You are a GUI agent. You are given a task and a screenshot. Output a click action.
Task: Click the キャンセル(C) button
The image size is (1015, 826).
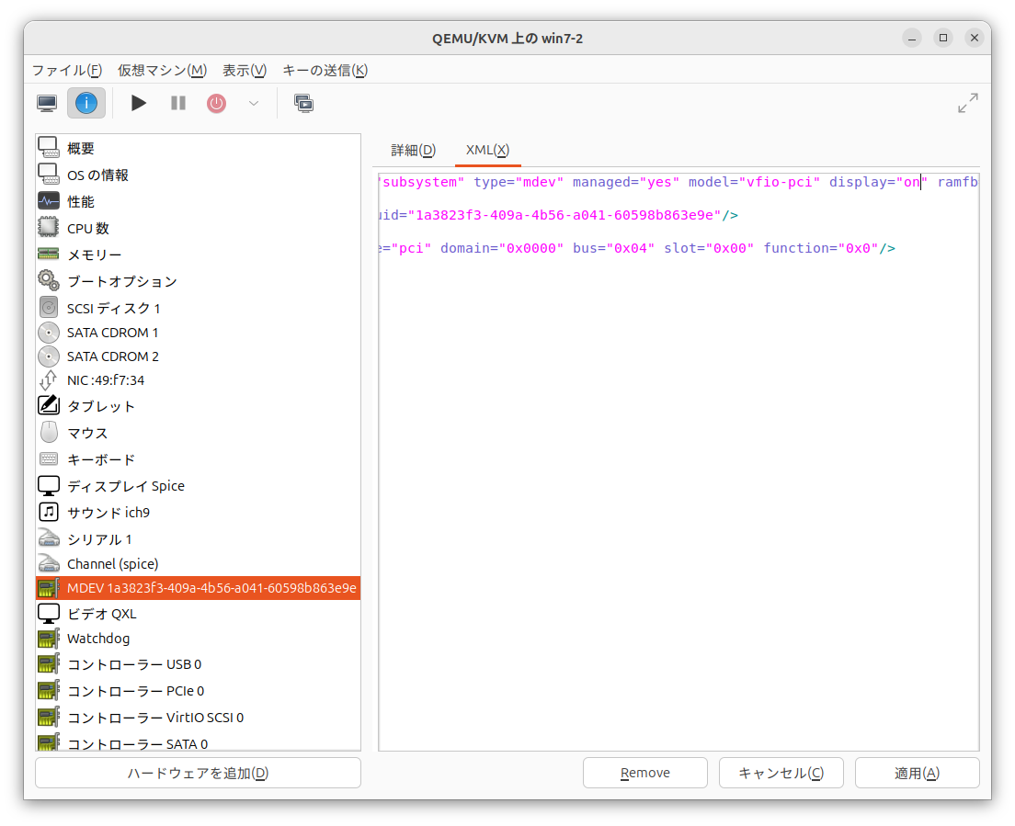(781, 773)
